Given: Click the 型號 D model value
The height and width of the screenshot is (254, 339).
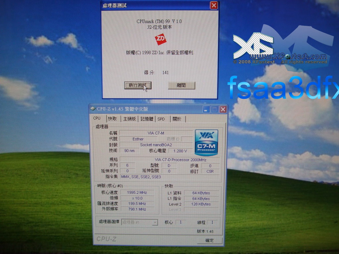Looking at the screenshot, I should [169, 165].
